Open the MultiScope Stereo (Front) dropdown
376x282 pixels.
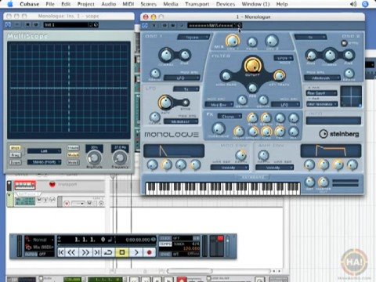[44, 162]
